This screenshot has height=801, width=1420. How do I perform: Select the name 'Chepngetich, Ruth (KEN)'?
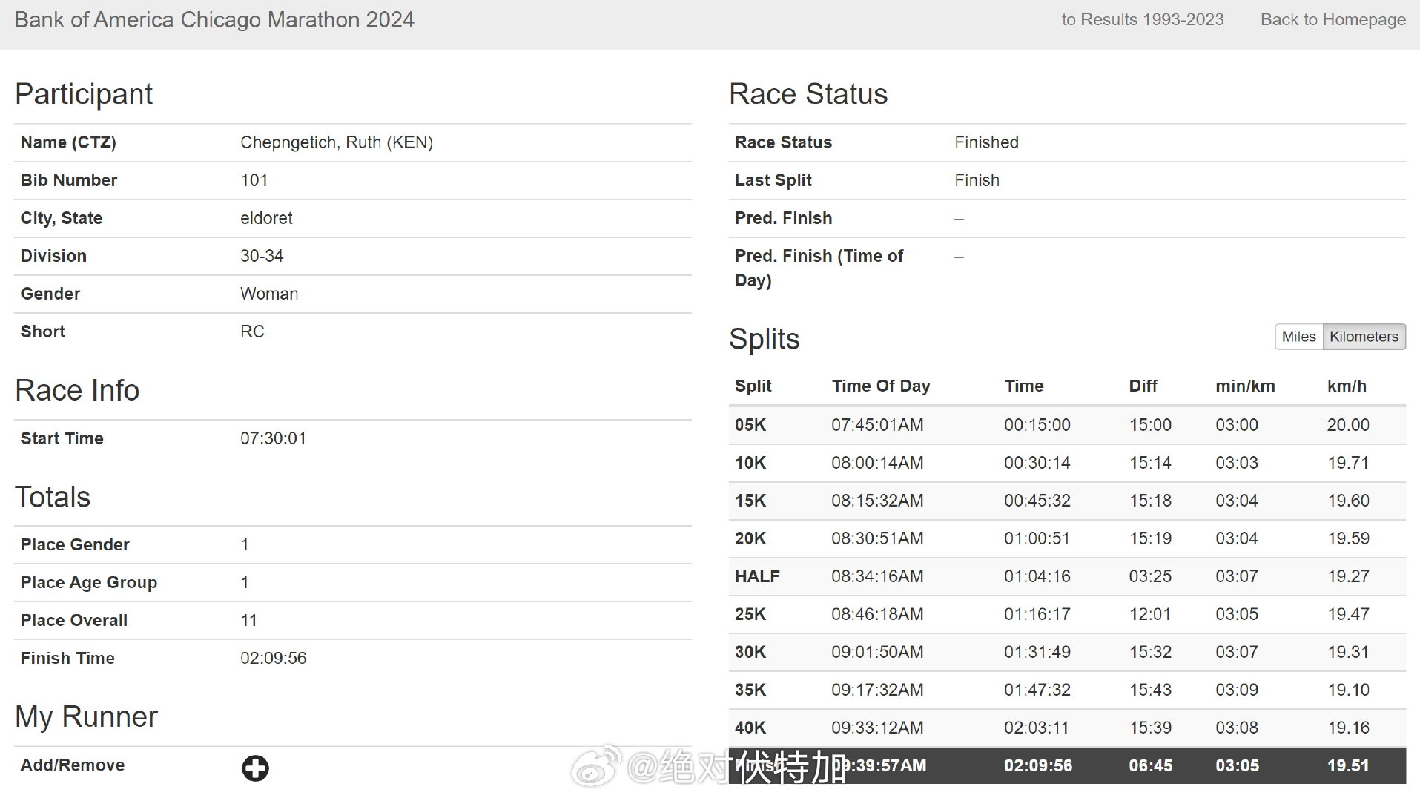click(337, 142)
